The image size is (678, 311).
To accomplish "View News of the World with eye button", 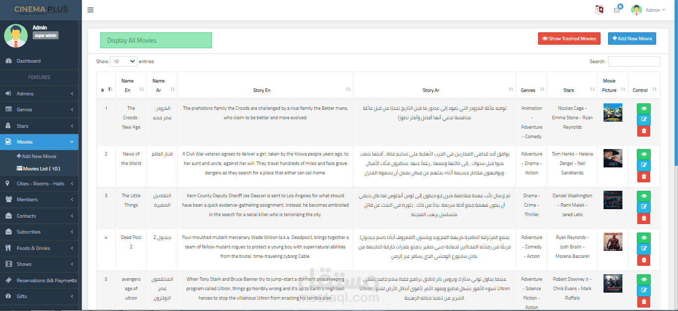I will click(x=643, y=154).
